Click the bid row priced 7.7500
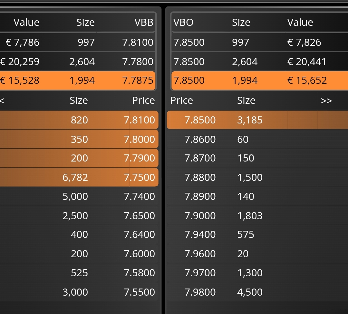This screenshot has height=314, width=348. (x=79, y=177)
